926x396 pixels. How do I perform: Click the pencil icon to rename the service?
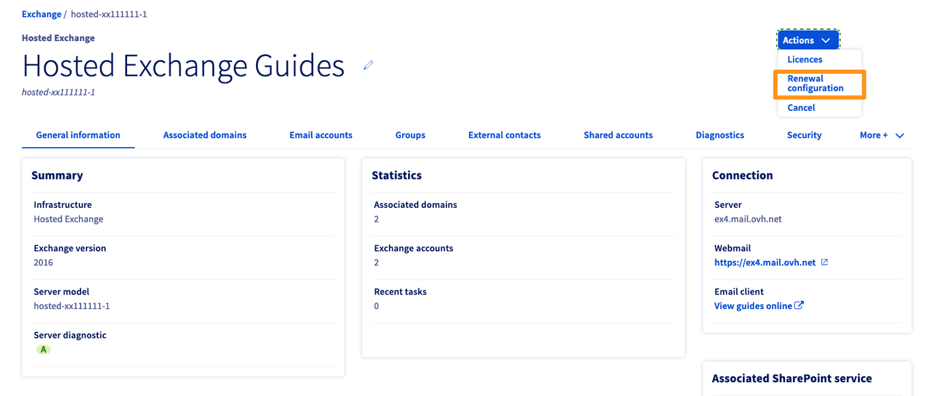[x=368, y=65]
